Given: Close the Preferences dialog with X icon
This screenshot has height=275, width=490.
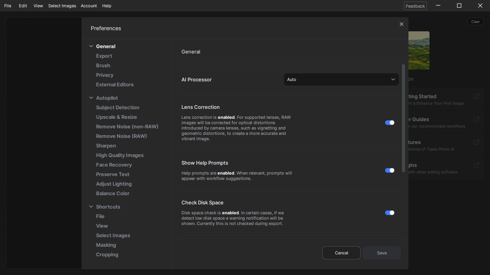Looking at the screenshot, I should (x=401, y=24).
